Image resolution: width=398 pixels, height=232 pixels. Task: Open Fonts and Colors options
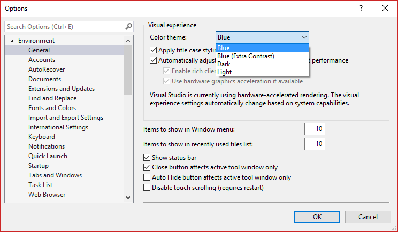coord(52,108)
